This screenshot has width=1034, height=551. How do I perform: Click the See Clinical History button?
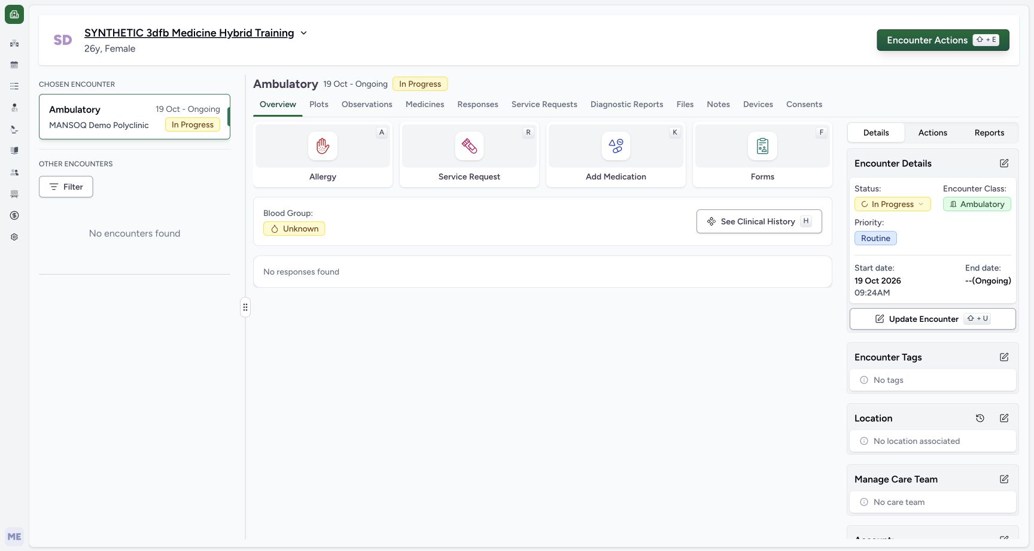coord(759,221)
